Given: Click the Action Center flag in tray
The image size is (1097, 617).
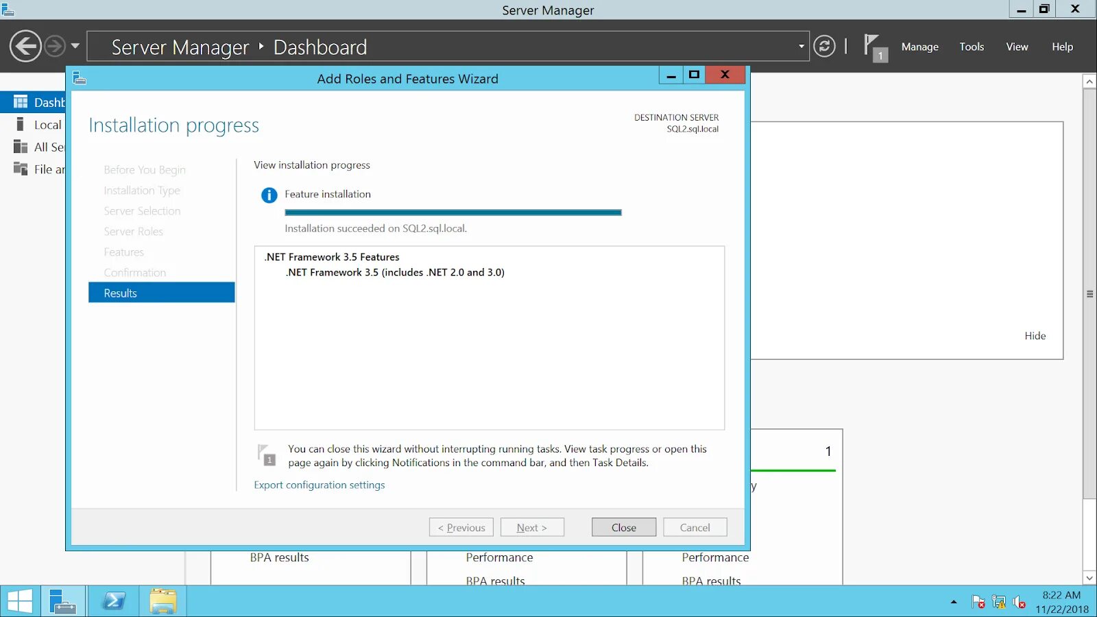Looking at the screenshot, I should coord(978,602).
